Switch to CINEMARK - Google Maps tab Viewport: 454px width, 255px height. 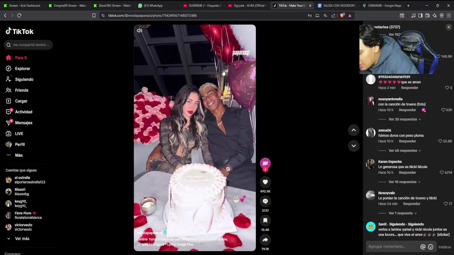(x=382, y=6)
